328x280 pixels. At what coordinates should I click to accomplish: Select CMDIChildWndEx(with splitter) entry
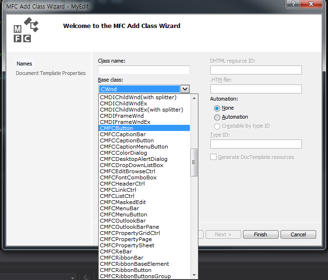[x=144, y=110]
